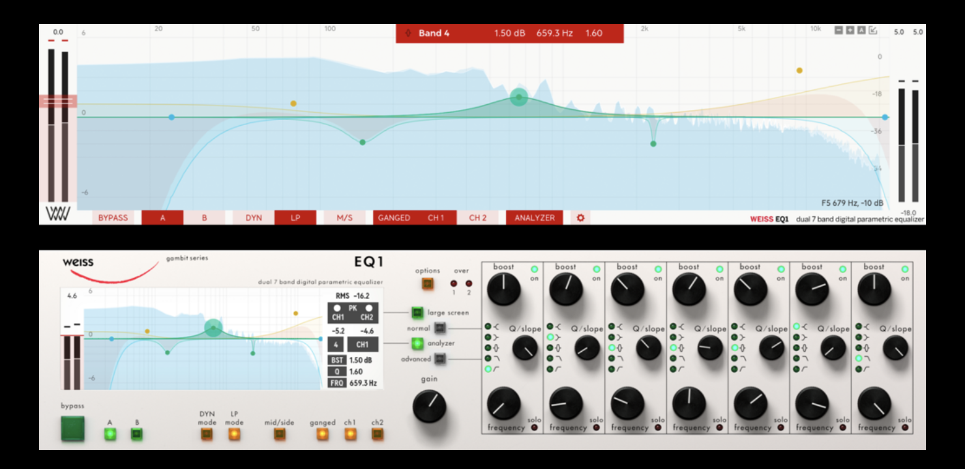Toggle the analyzer green button on hardware panel
The width and height of the screenshot is (965, 469).
[417, 343]
